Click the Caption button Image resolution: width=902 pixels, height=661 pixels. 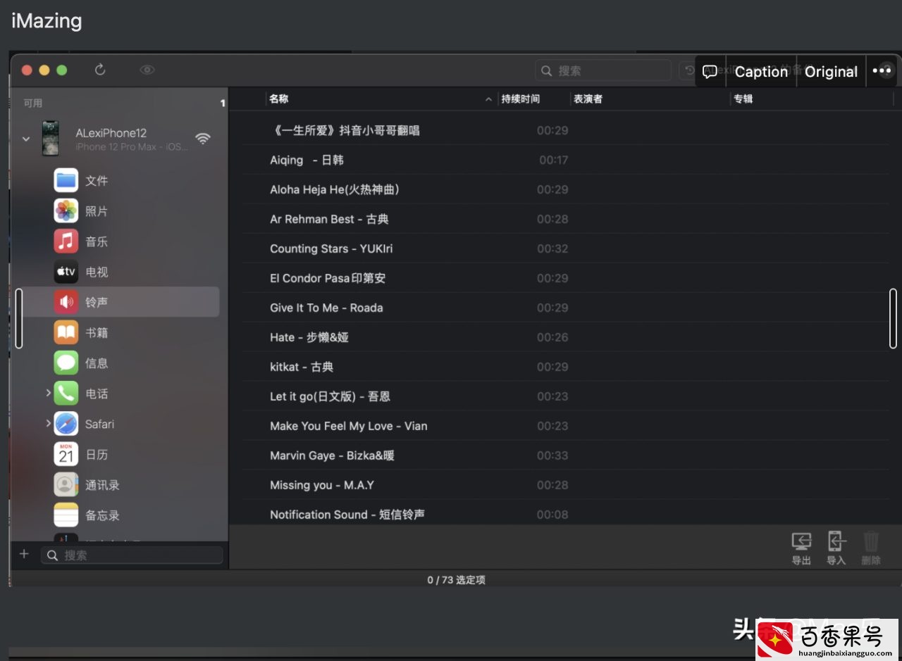761,71
